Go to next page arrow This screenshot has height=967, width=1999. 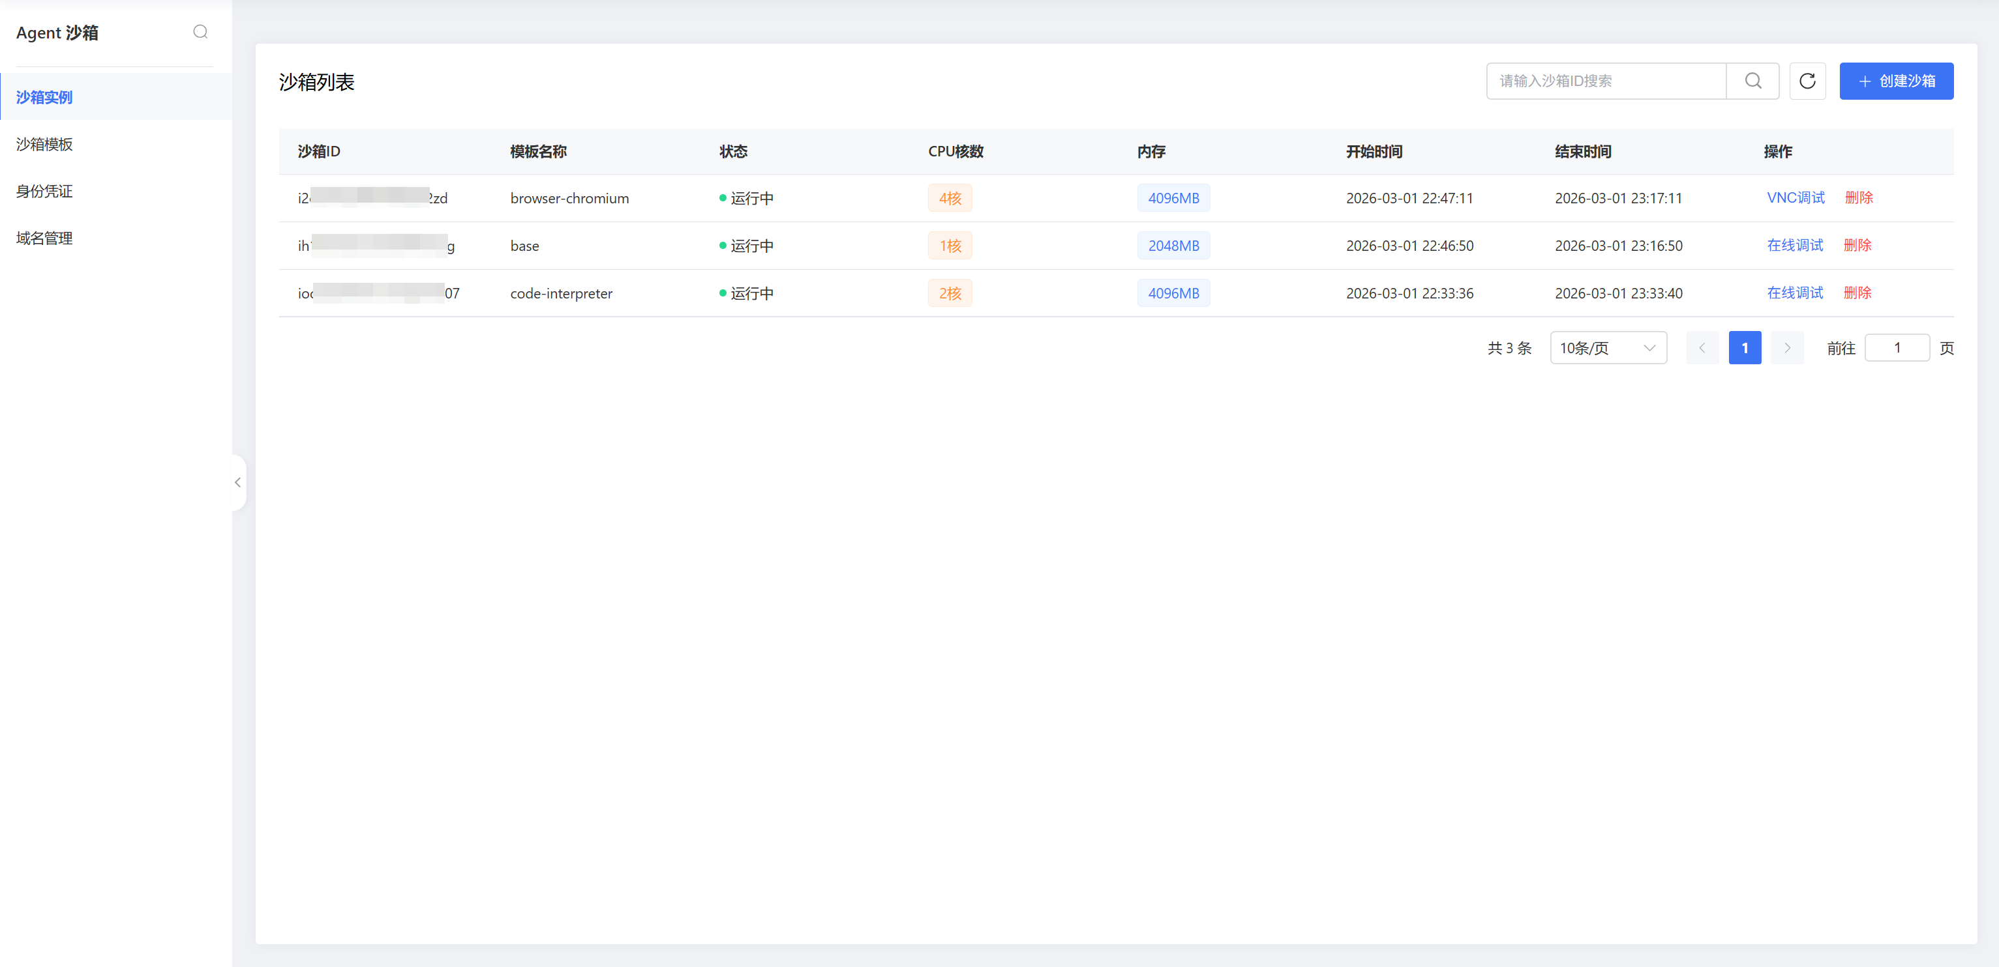coord(1786,347)
